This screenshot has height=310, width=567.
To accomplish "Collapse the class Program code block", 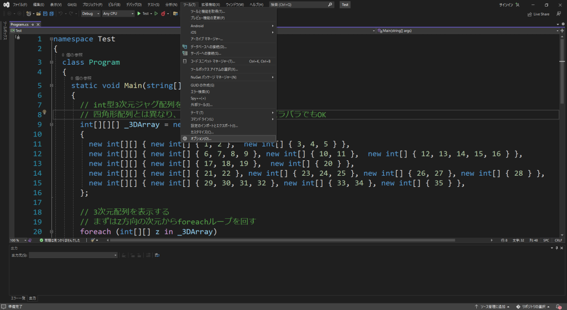I will pos(51,62).
